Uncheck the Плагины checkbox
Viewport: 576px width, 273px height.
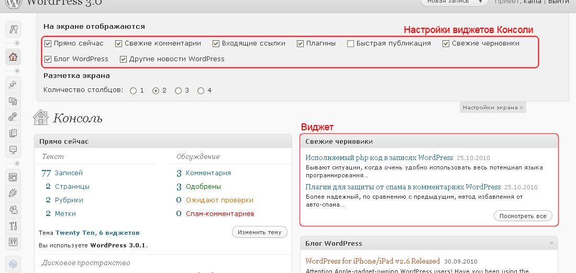(301, 43)
